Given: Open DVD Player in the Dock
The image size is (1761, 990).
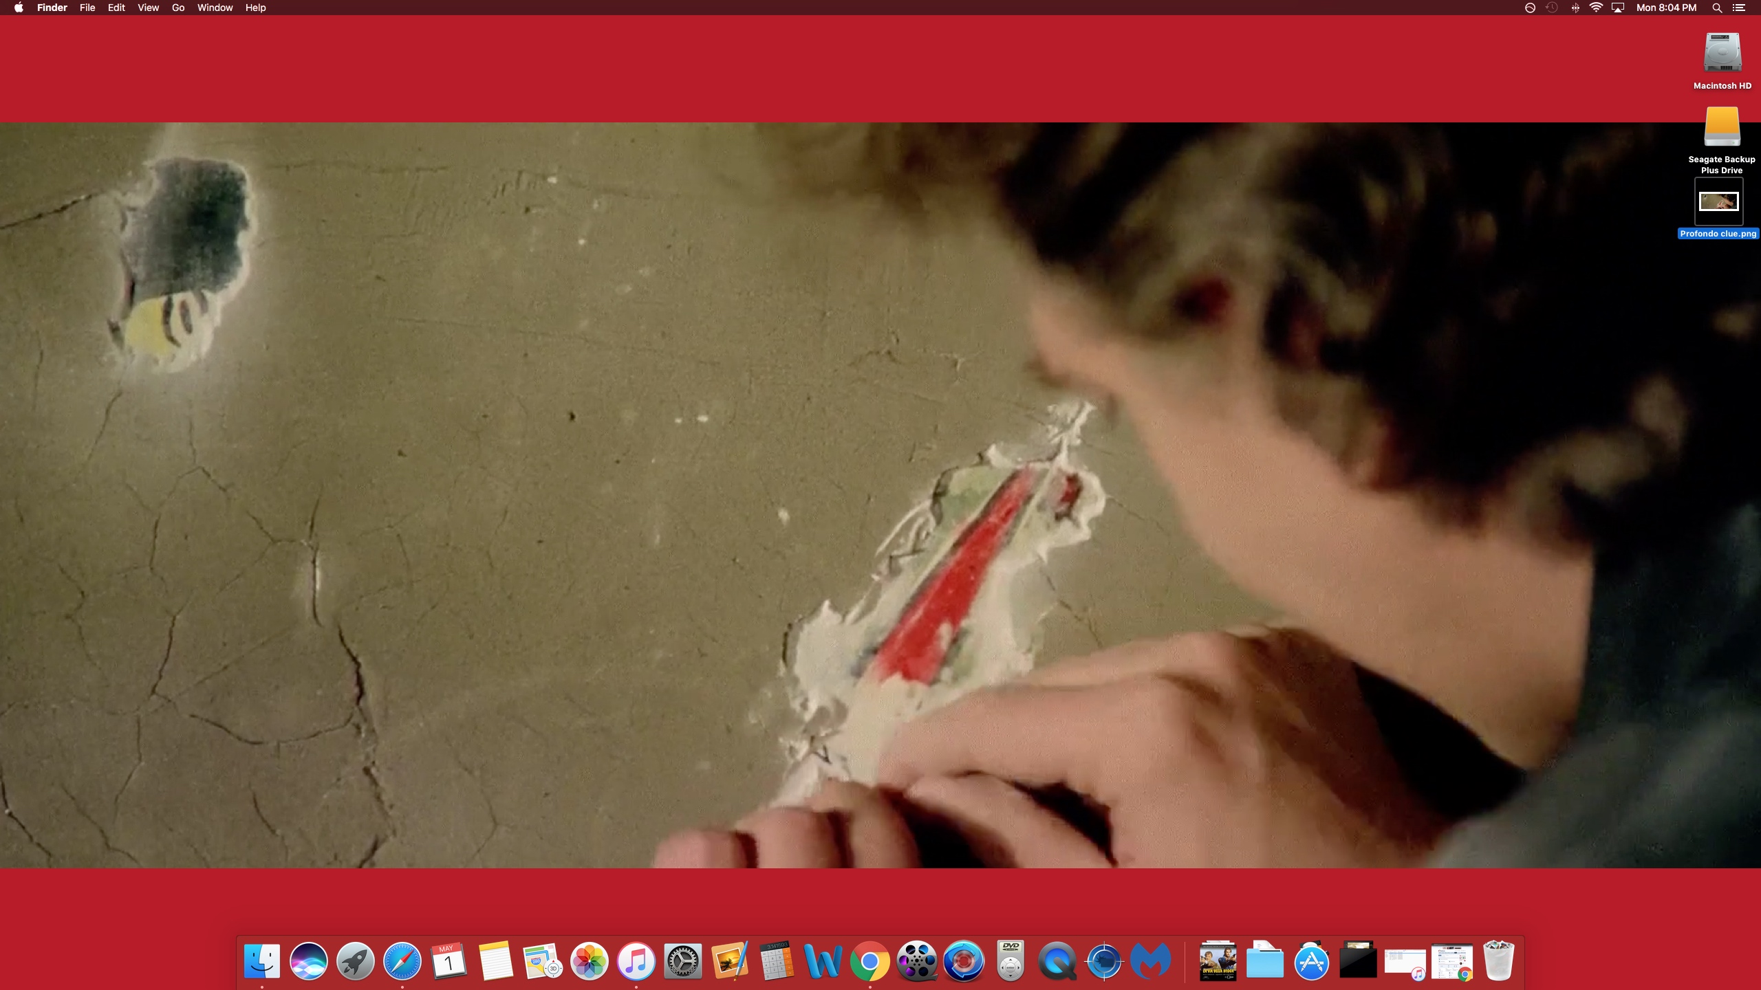Looking at the screenshot, I should [1010, 960].
